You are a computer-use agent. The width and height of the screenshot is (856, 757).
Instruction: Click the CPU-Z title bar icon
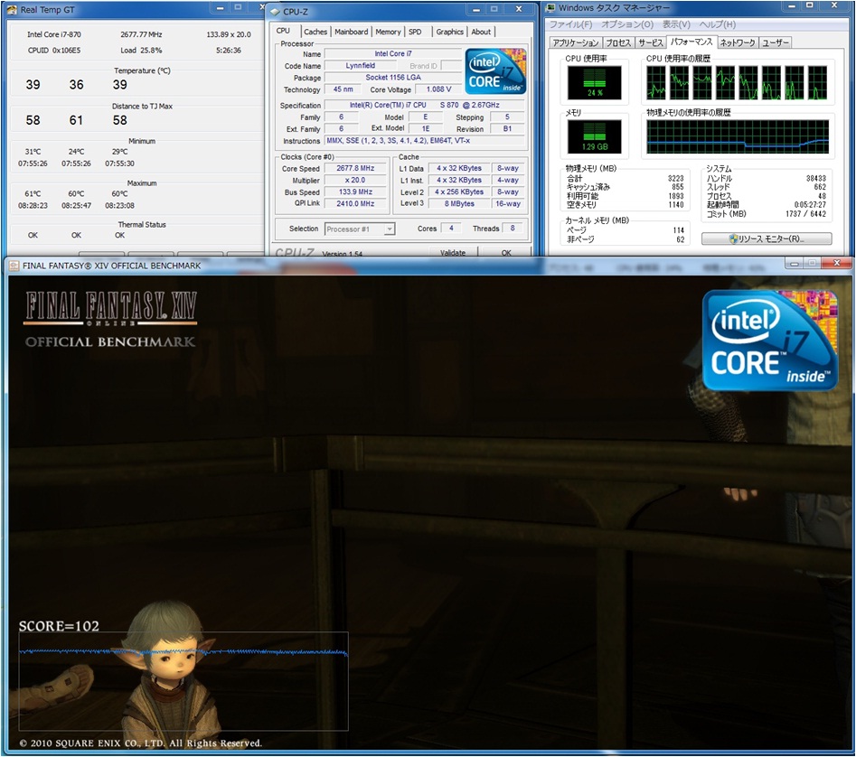[275, 12]
